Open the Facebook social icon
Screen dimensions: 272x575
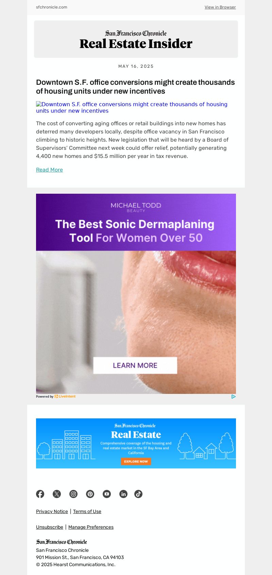point(40,494)
